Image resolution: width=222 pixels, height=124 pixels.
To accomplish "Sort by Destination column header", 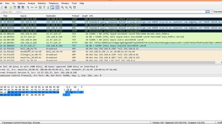I will click(x=51, y=16).
